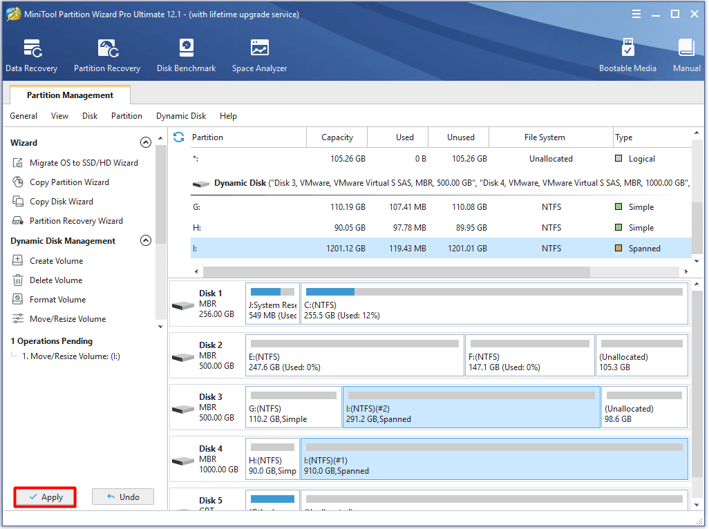
Task: Click the Create Volume icon
Action: coord(18,260)
